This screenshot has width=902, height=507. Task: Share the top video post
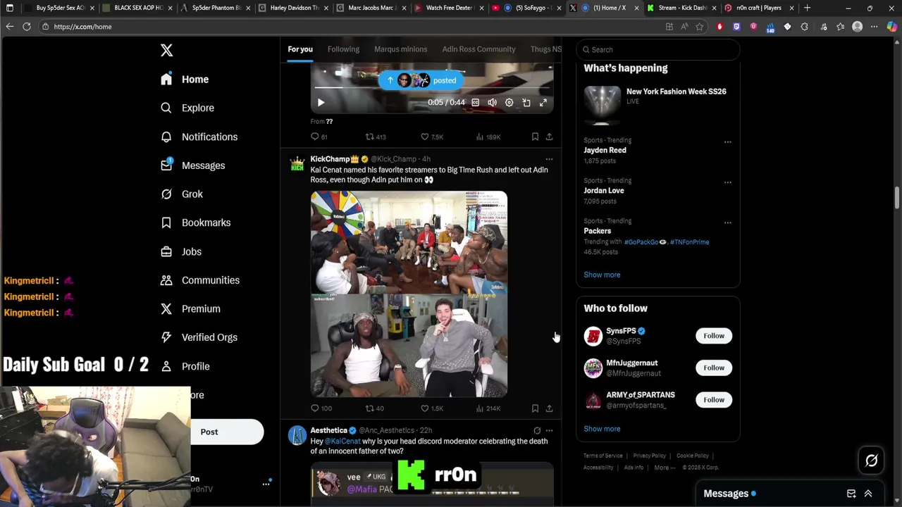pos(549,137)
